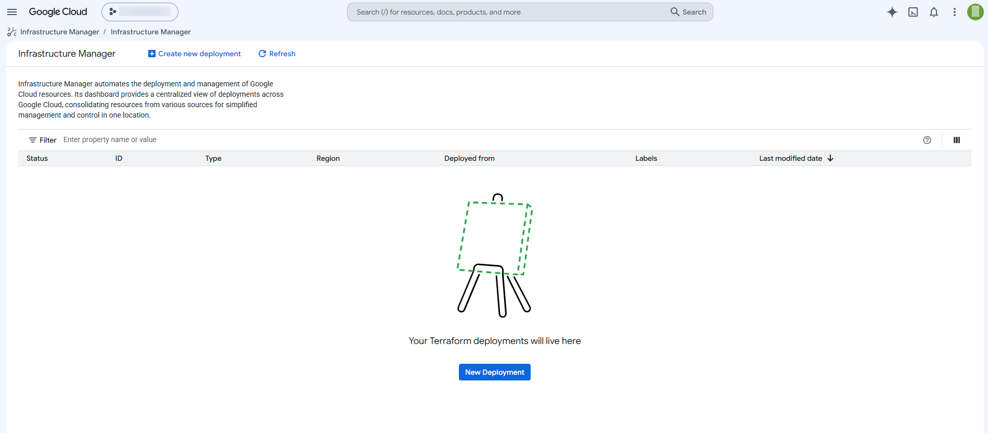
Task: Open the user account avatar
Action: pyautogui.click(x=976, y=12)
